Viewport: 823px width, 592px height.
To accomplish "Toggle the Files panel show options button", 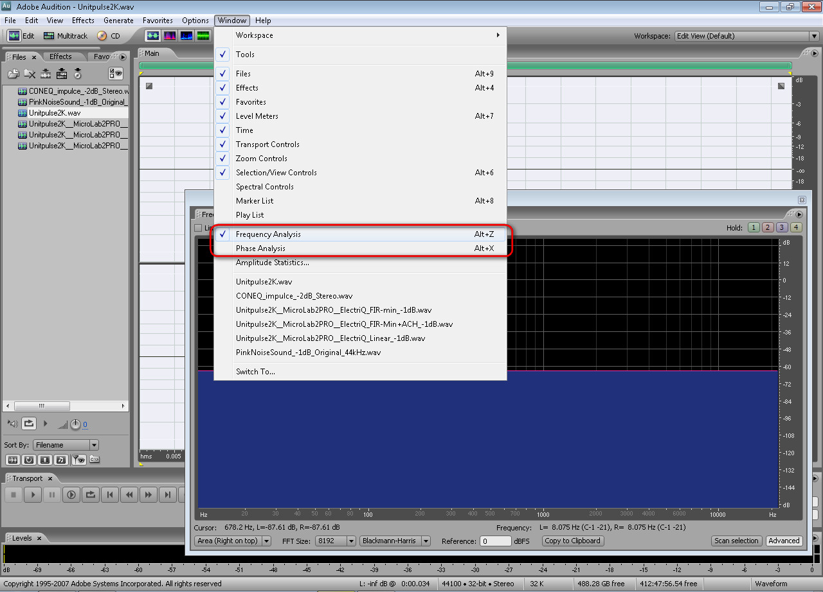I will point(116,73).
